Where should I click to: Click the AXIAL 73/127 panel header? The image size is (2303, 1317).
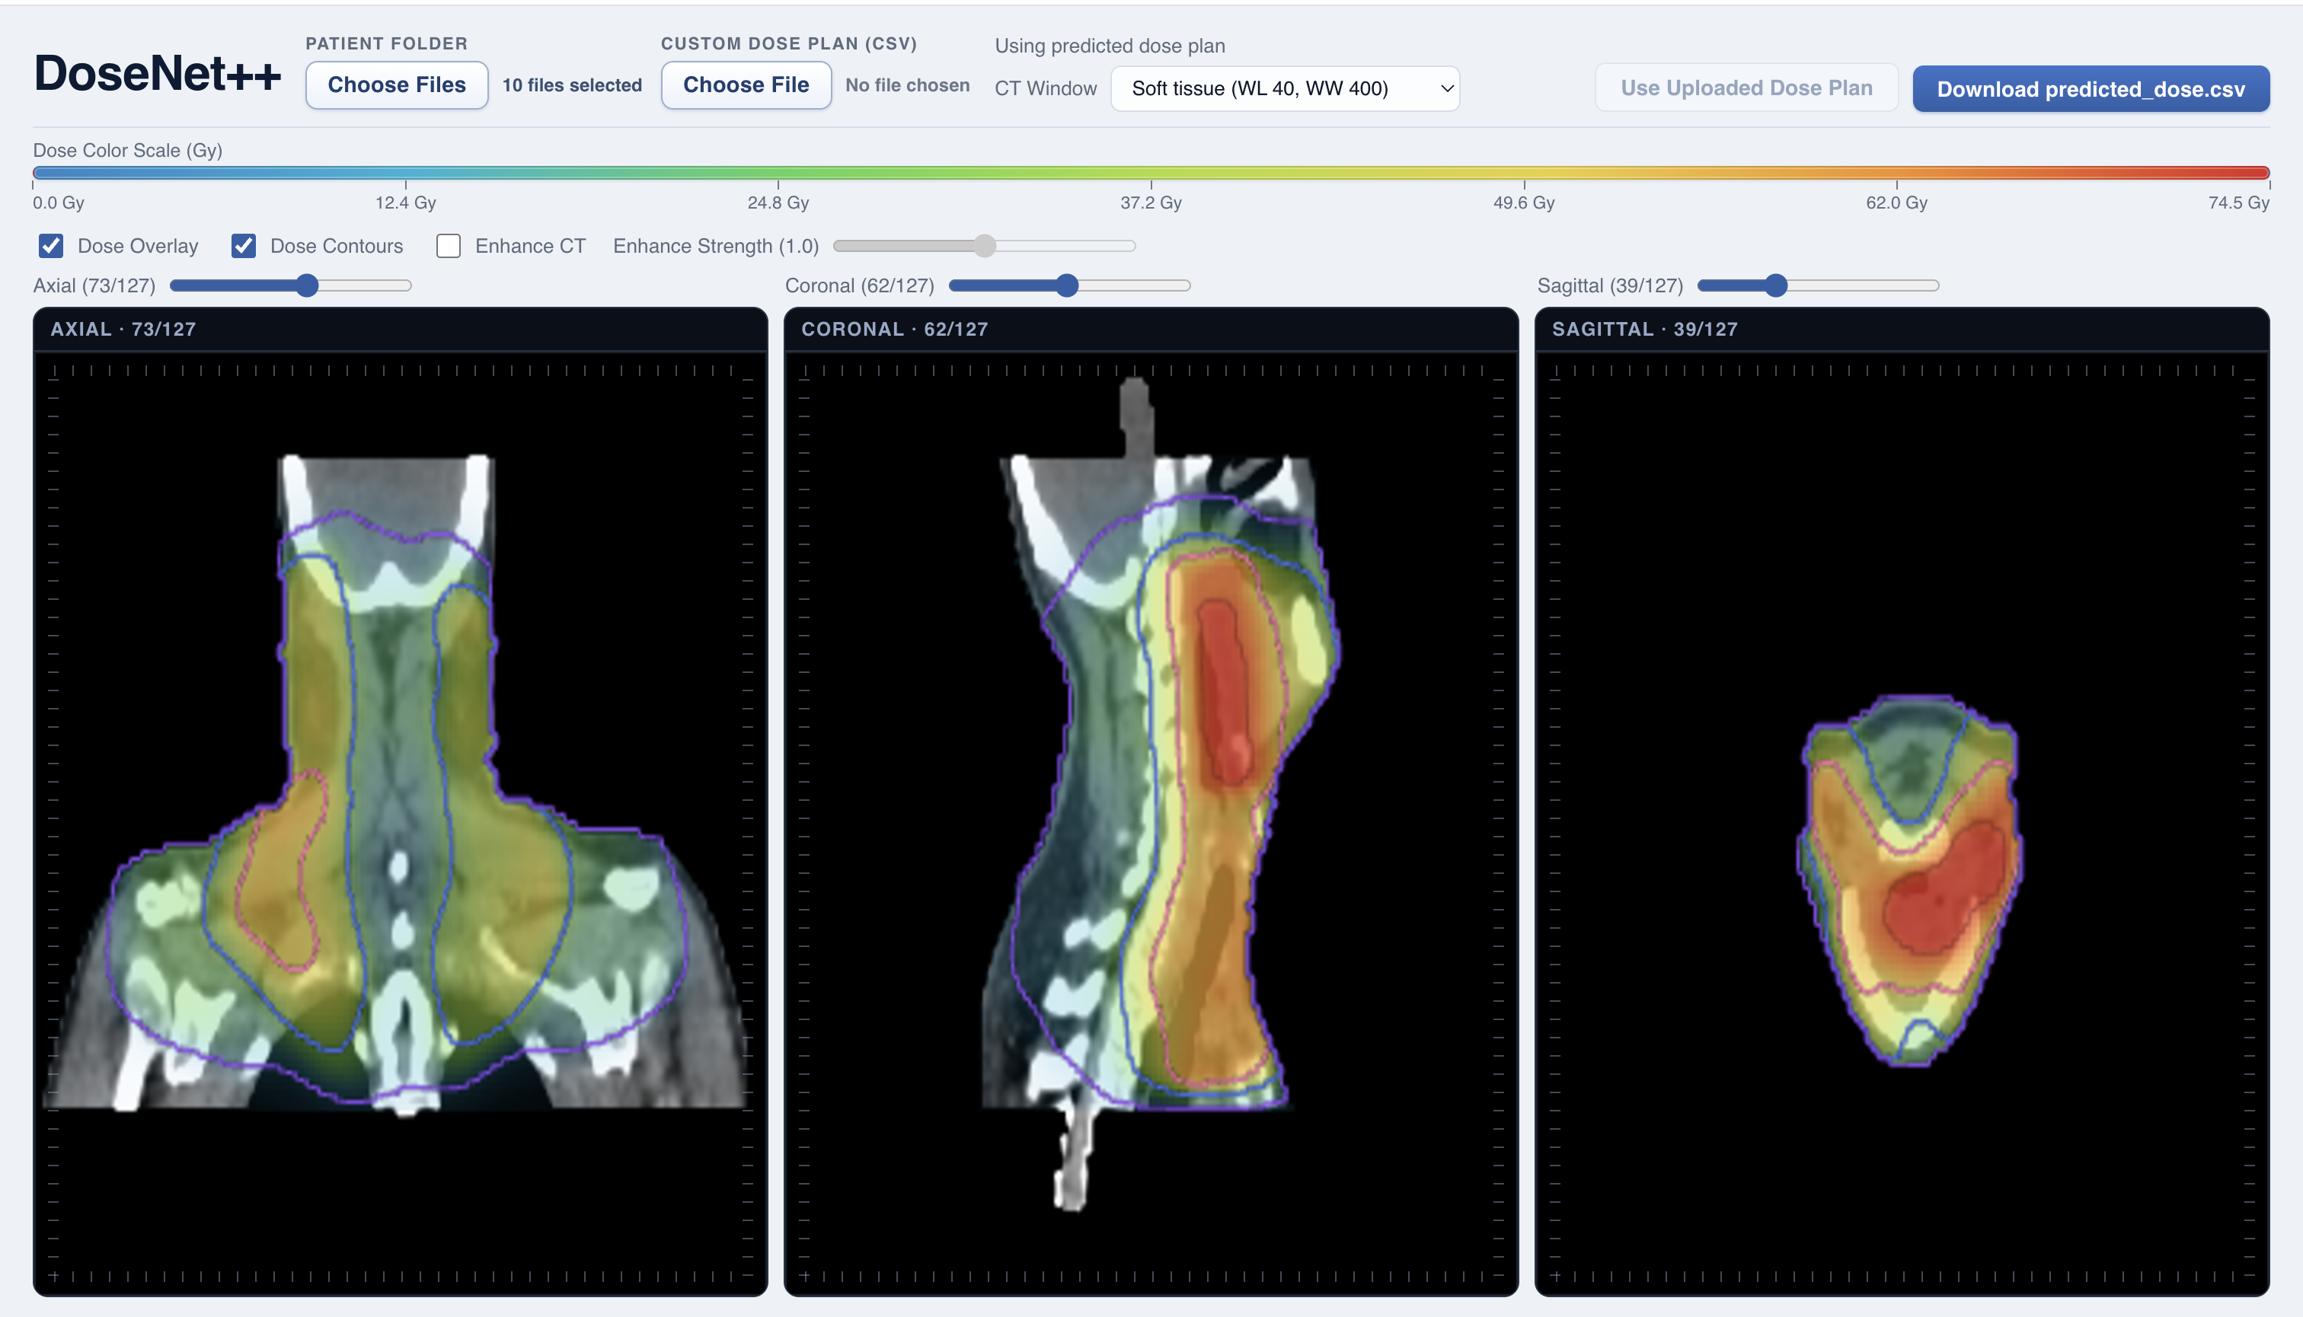tap(123, 329)
